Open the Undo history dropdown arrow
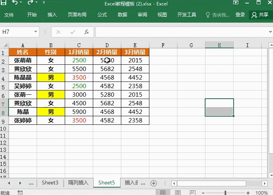 21,2
